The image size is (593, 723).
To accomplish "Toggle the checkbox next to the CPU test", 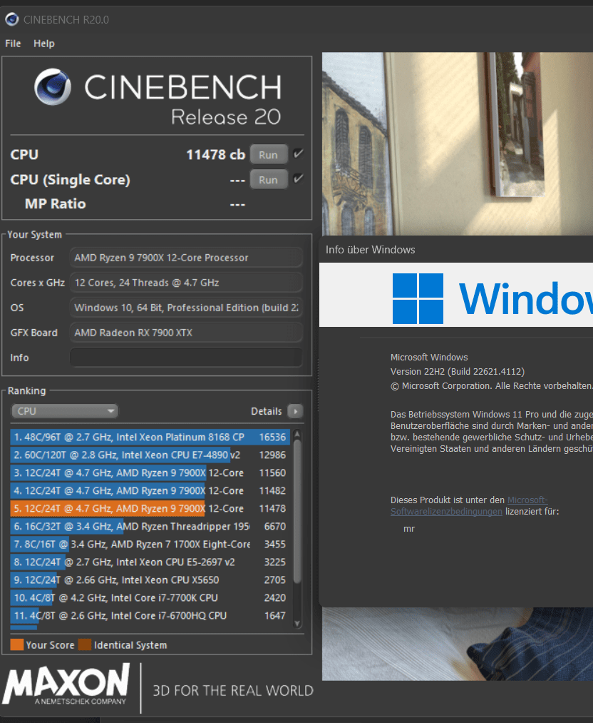I will click(298, 153).
